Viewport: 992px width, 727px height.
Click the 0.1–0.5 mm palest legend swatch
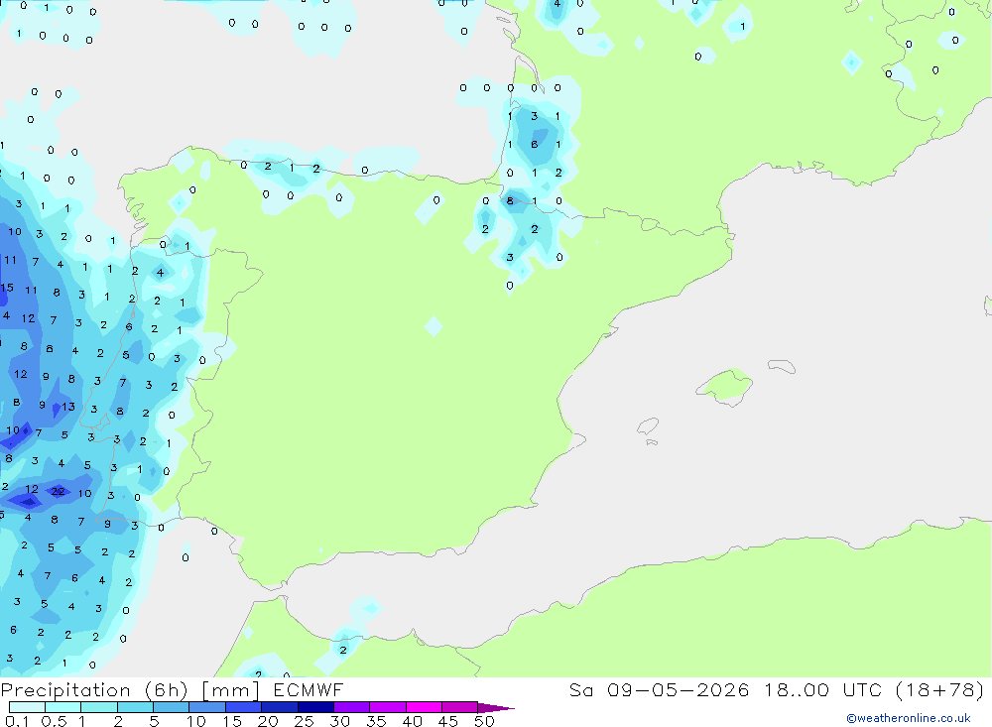point(27,707)
